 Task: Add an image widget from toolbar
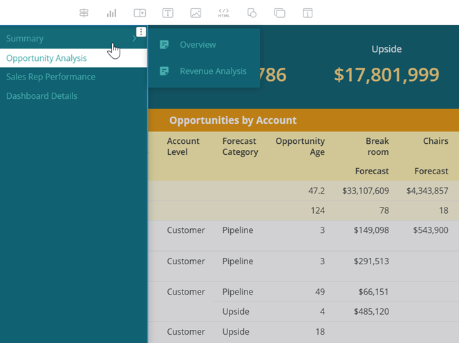point(196,13)
